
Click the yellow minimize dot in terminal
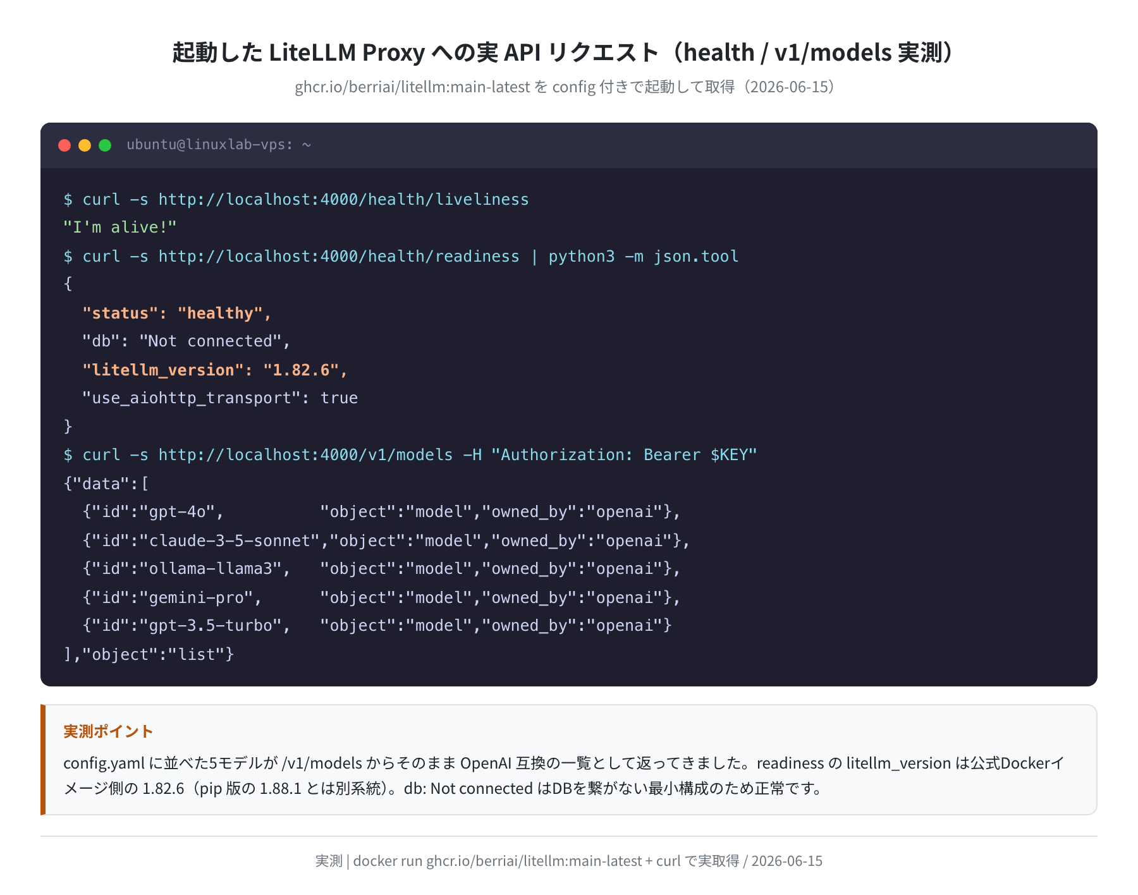tap(85, 145)
